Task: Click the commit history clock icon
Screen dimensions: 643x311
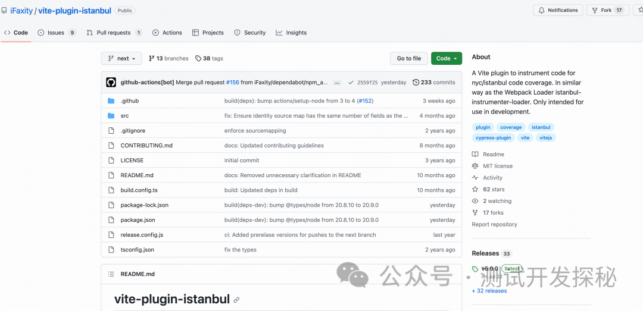Action: 416,83
